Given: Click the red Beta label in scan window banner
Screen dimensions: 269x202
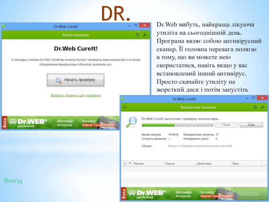Looking at the screenshot, I should (x=124, y=194).
